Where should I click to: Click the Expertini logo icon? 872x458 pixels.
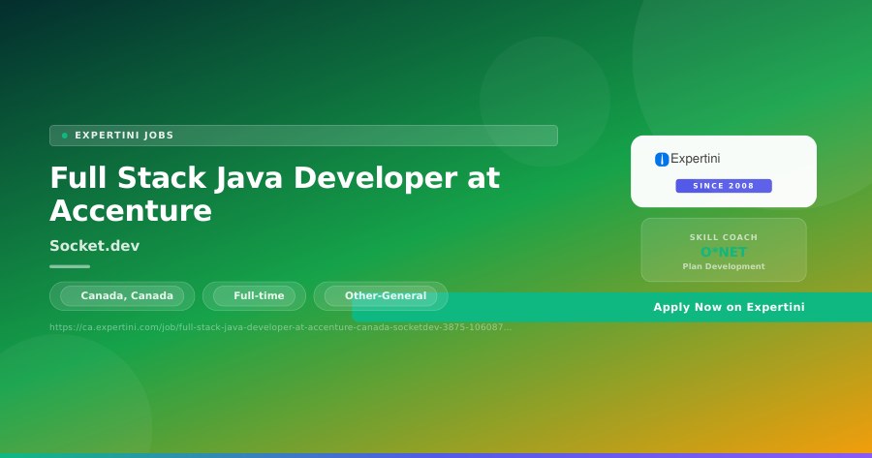(661, 160)
